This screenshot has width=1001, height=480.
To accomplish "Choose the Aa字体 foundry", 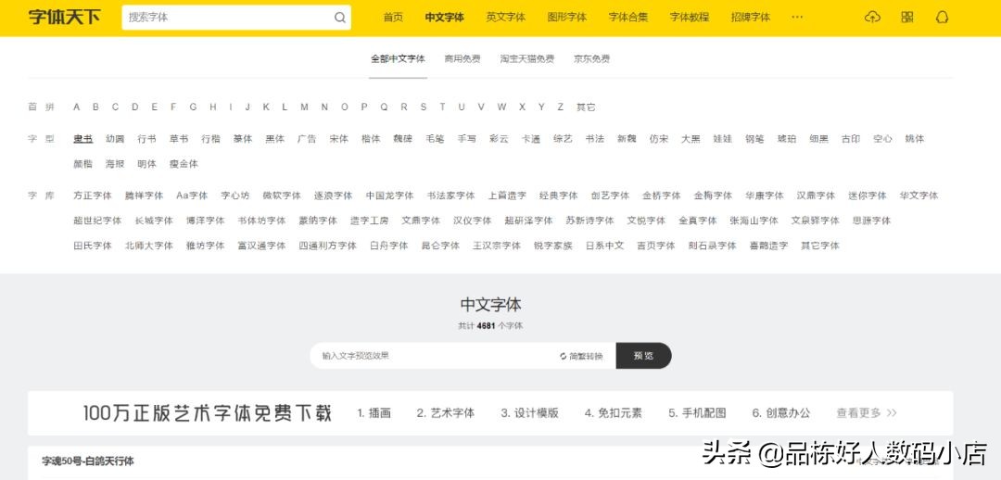I will (x=192, y=196).
